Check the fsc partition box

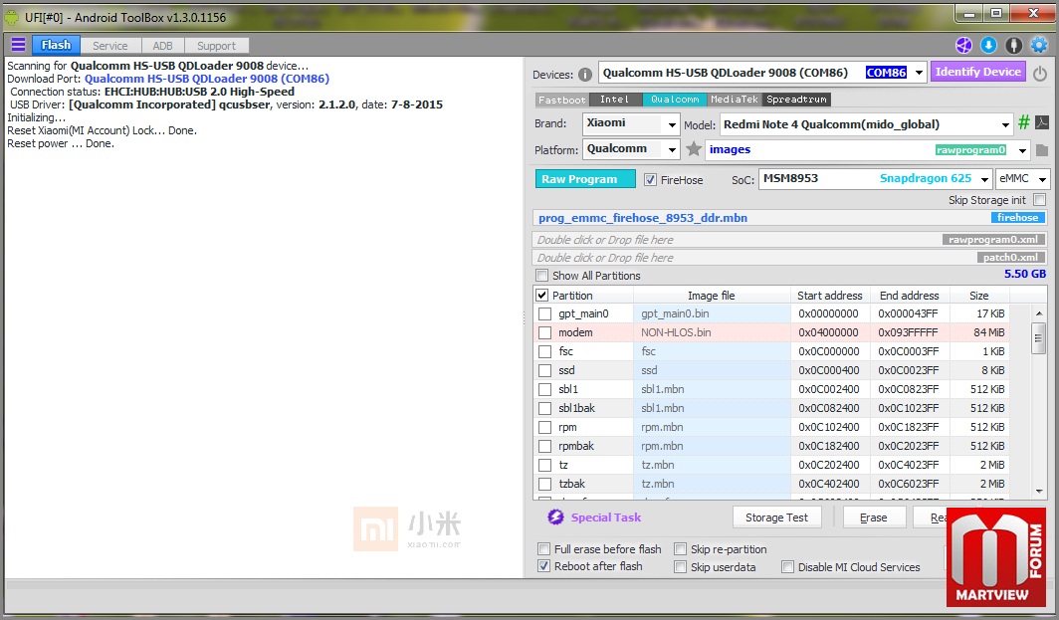tap(545, 351)
